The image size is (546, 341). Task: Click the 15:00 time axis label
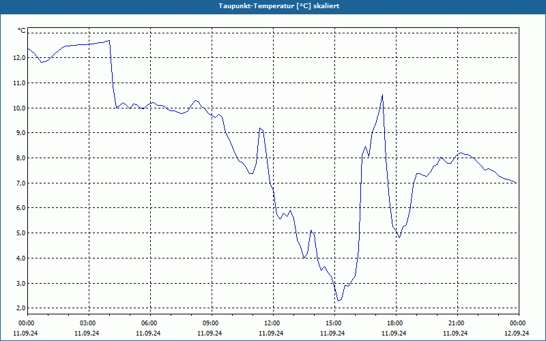(x=334, y=323)
